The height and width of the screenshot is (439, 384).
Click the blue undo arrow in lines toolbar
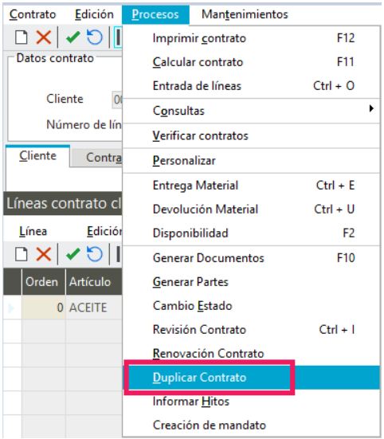tap(95, 254)
